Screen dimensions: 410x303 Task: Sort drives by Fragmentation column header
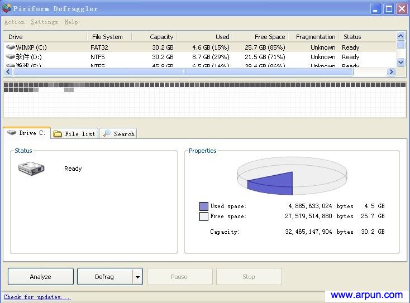pos(315,37)
